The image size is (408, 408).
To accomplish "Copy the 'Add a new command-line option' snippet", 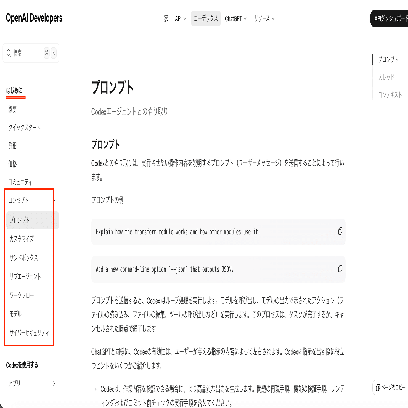I will click(x=340, y=269).
